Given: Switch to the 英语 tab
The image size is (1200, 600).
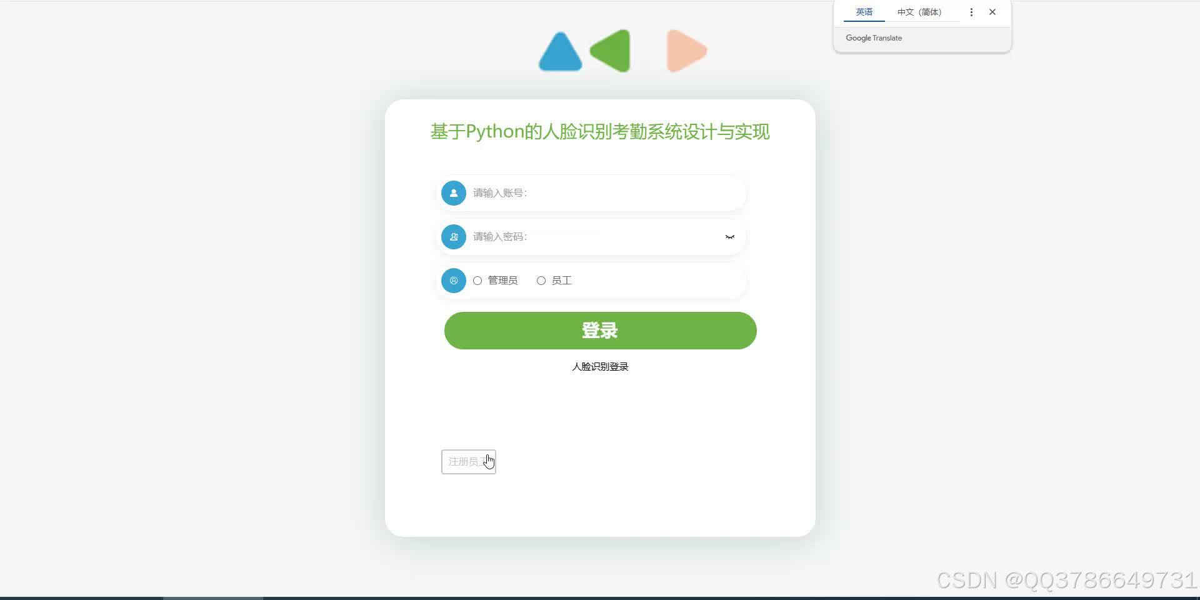Looking at the screenshot, I should (863, 11).
